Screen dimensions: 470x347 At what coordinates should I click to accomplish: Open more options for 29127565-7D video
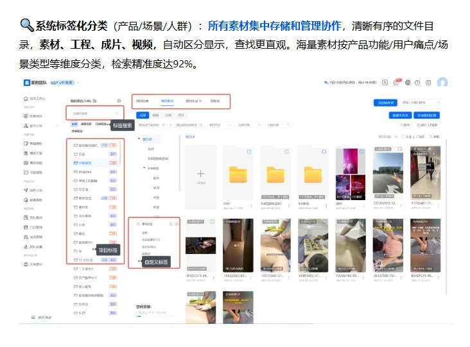pyautogui.click(x=401, y=278)
